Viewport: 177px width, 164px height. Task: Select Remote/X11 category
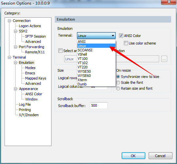click(x=35, y=52)
